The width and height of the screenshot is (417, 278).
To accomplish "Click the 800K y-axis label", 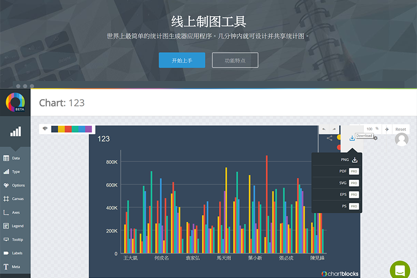I will (x=112, y=162).
